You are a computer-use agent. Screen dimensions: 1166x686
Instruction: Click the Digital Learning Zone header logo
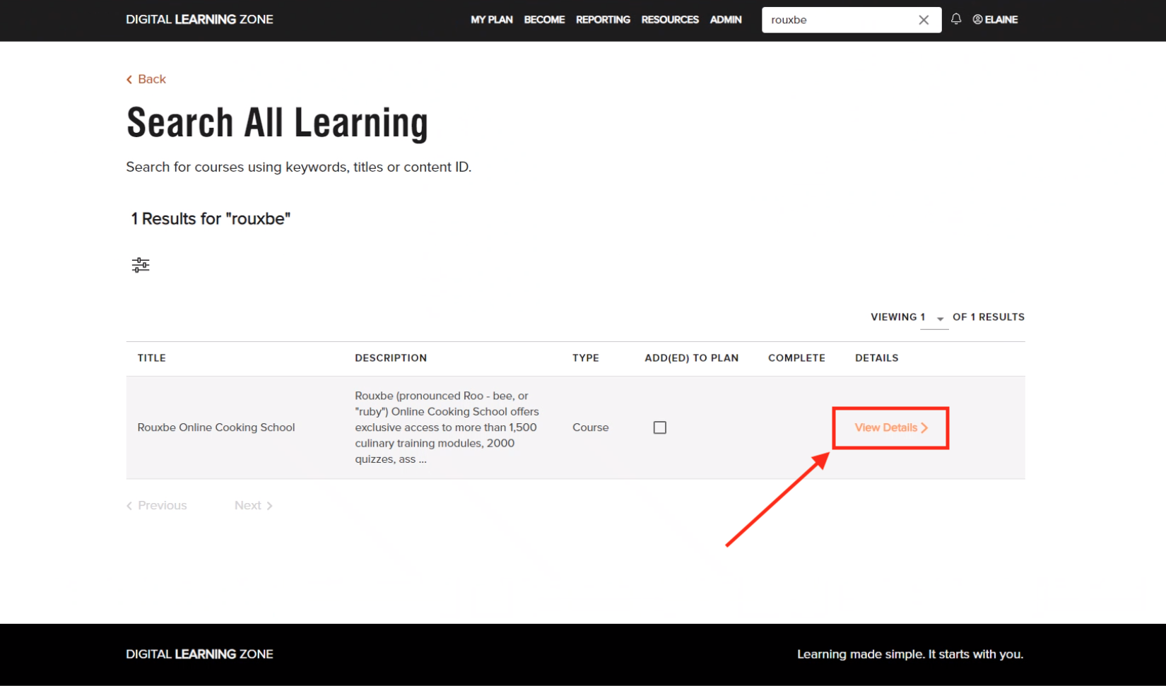199,20
